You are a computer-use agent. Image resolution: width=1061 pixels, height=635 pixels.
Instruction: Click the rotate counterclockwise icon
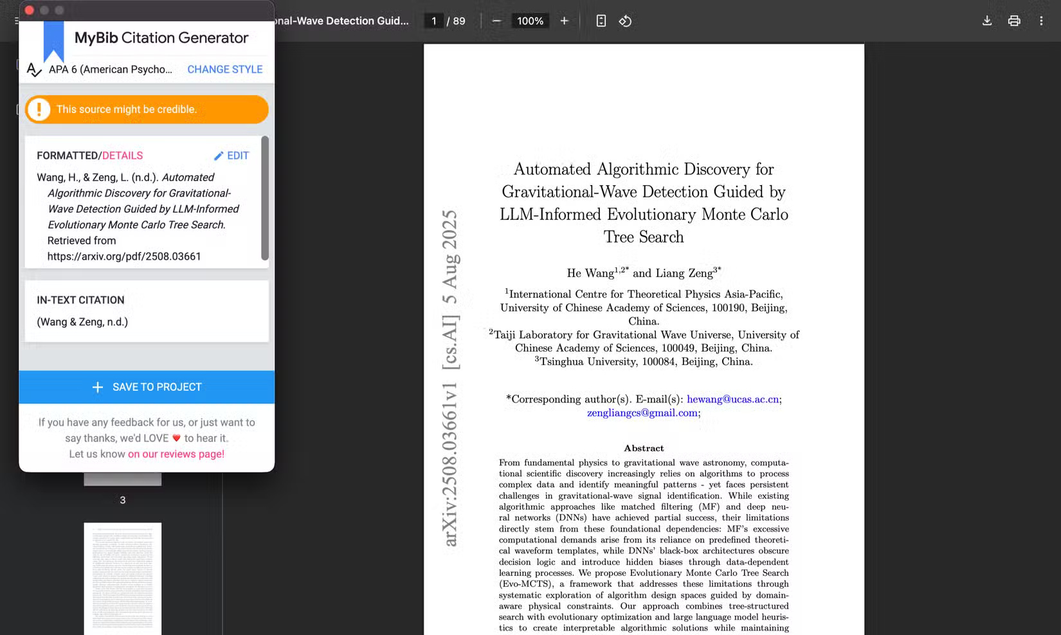625,21
